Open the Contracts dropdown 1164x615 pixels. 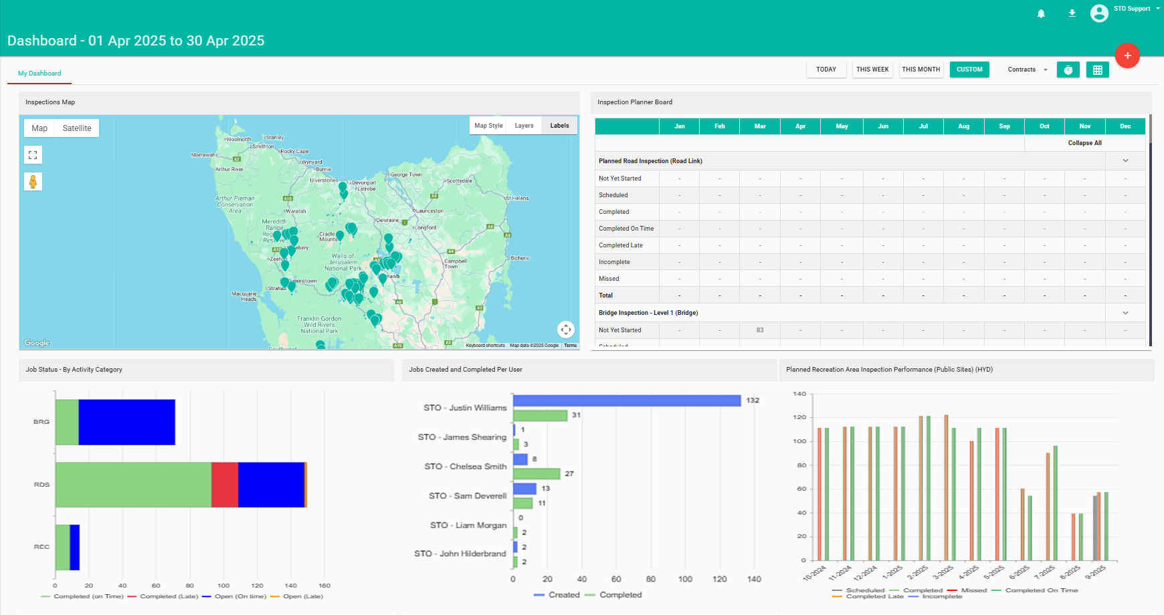[1027, 70]
